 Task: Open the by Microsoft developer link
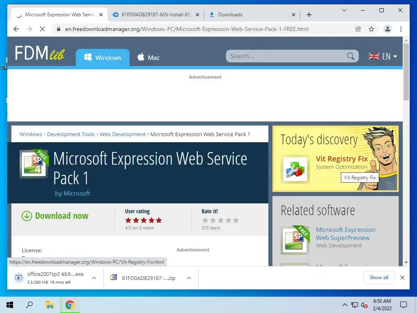pyautogui.click(x=72, y=194)
